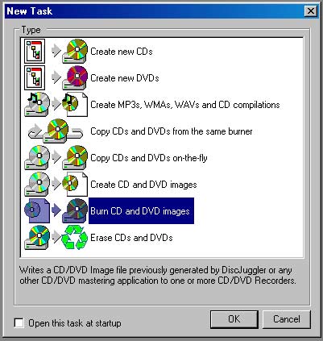323x341 pixels.
Task: Choose Create CD and DVD images
Action: (x=143, y=185)
